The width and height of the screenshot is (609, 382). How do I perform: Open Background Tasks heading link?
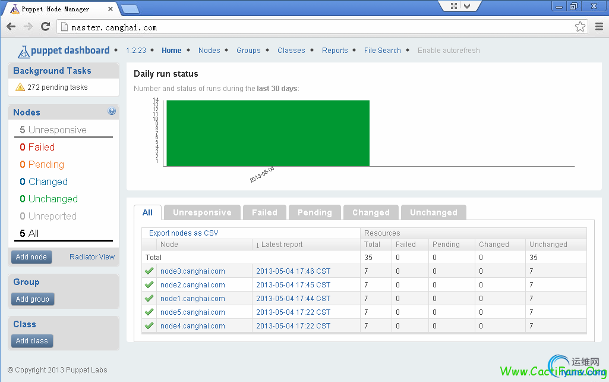coord(52,71)
